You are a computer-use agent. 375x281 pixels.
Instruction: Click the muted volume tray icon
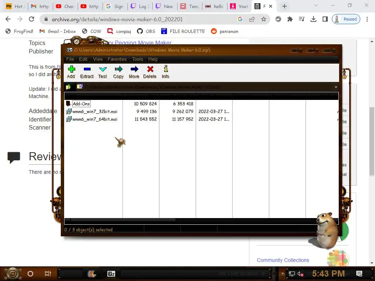click(x=300, y=274)
